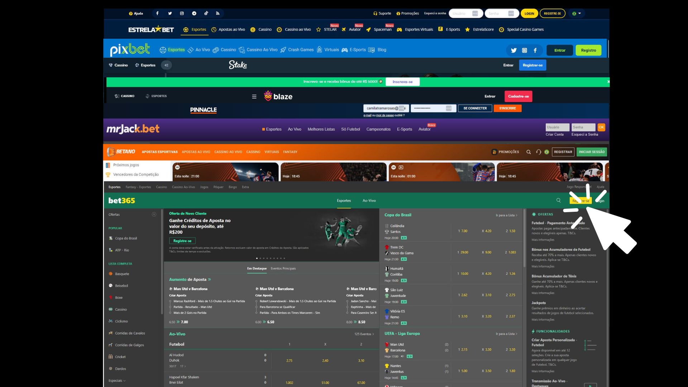688x387 pixels.
Task: Click the mrJack.bet orange OK button
Action: point(601,127)
